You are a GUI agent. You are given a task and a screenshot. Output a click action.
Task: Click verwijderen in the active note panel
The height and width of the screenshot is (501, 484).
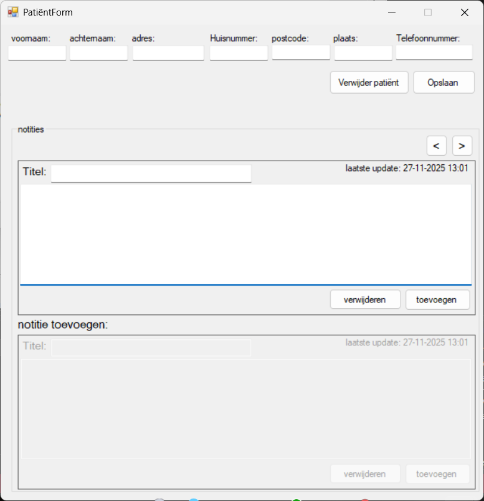[x=365, y=299]
